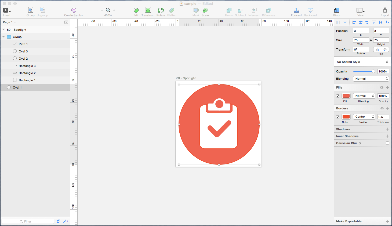Viewport: 392px width, 226px height.
Task: Click the Fills settings gear
Action: click(382, 87)
